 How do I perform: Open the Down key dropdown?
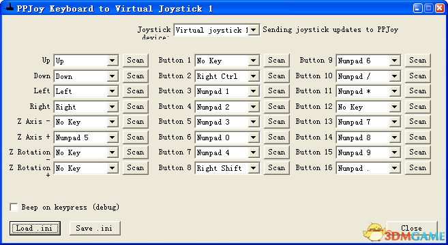pos(86,76)
